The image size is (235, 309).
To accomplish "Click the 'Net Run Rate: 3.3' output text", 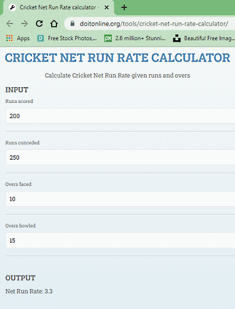I will coord(29,291).
